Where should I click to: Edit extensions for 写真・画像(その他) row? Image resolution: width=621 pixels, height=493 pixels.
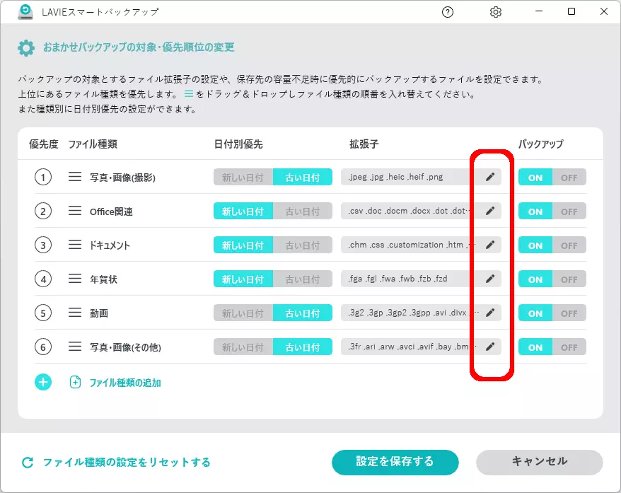click(x=490, y=347)
